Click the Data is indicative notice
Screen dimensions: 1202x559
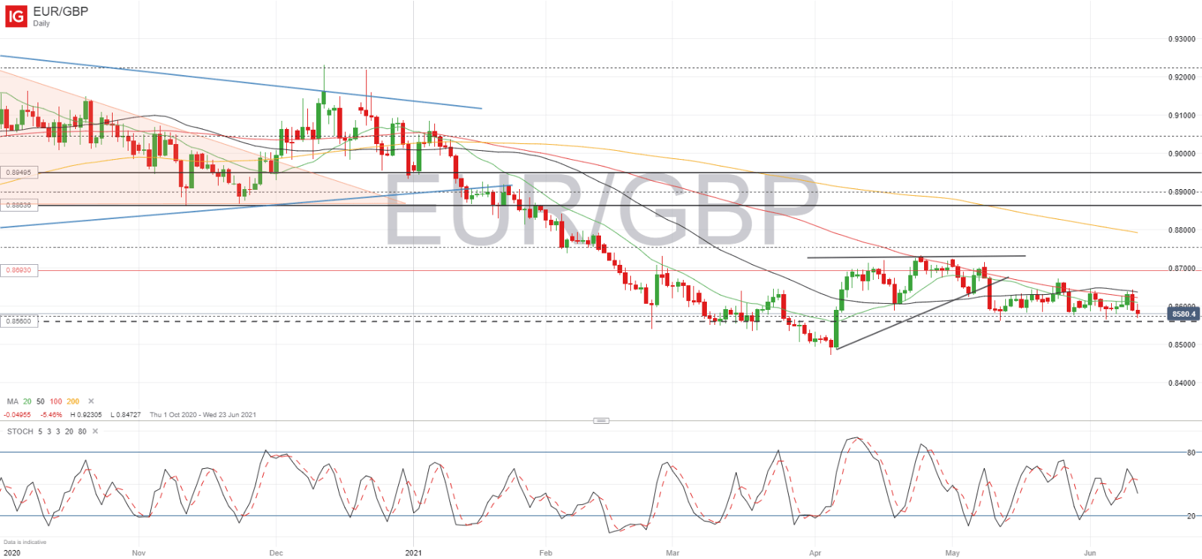pos(25,542)
